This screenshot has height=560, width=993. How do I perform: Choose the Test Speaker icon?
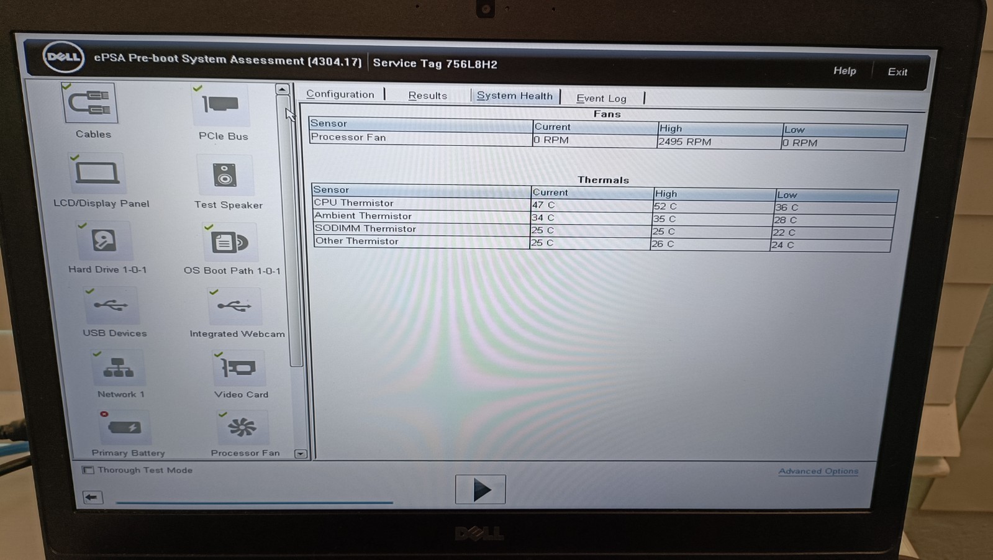point(225,175)
